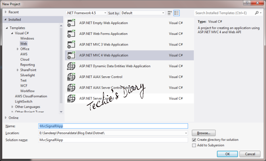This screenshot has width=266, height=161.
Task: Select the Silverlight template category
Action: (x=27, y=75)
